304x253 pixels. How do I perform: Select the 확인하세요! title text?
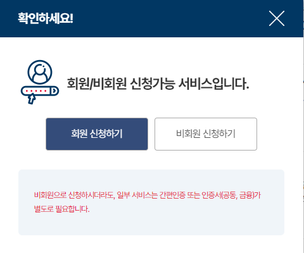tap(46, 18)
